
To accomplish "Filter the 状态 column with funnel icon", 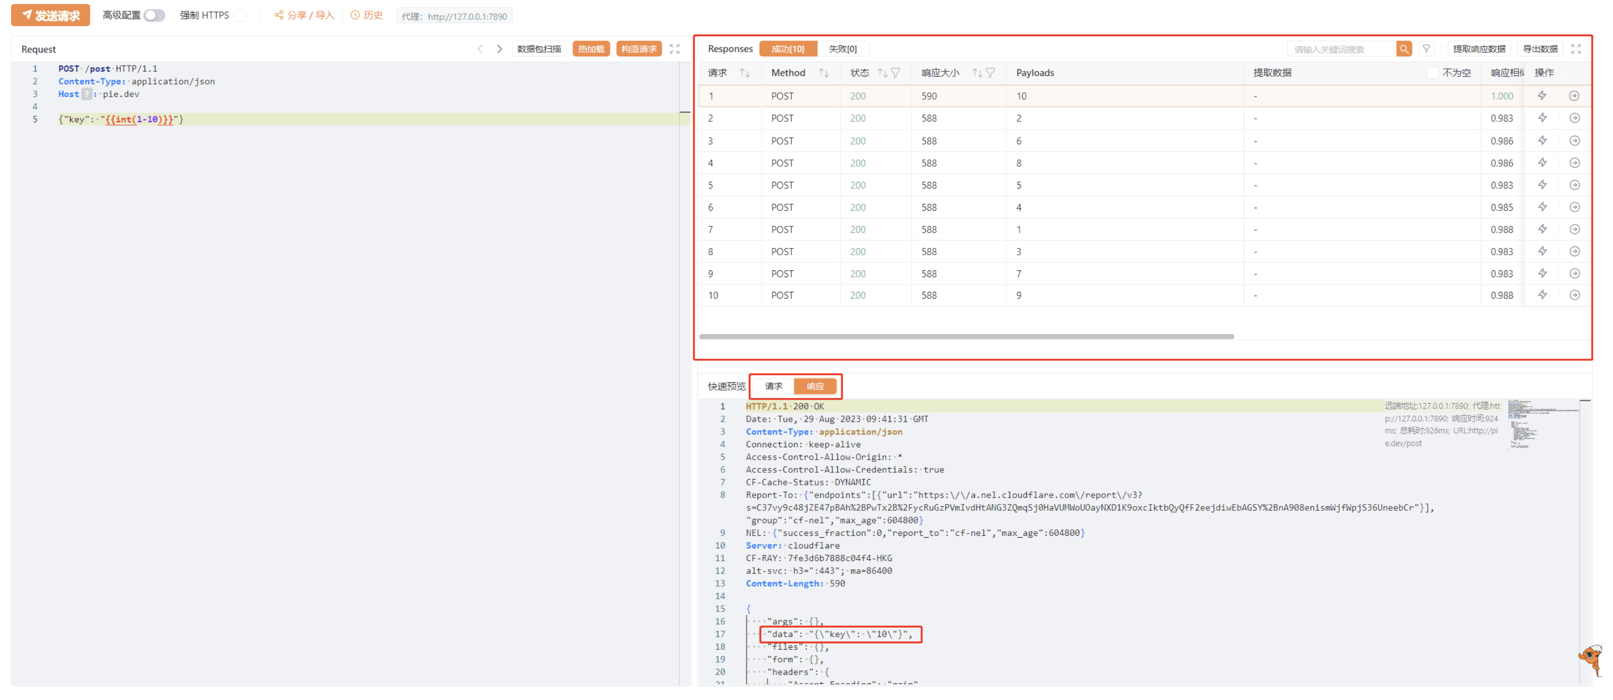I will pos(895,73).
